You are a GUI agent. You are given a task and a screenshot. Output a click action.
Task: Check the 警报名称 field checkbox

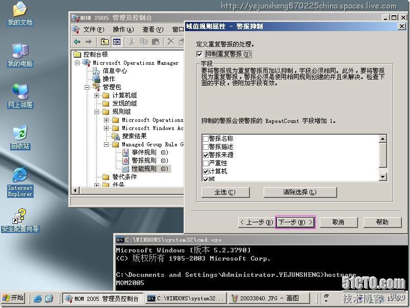pyautogui.click(x=206, y=139)
